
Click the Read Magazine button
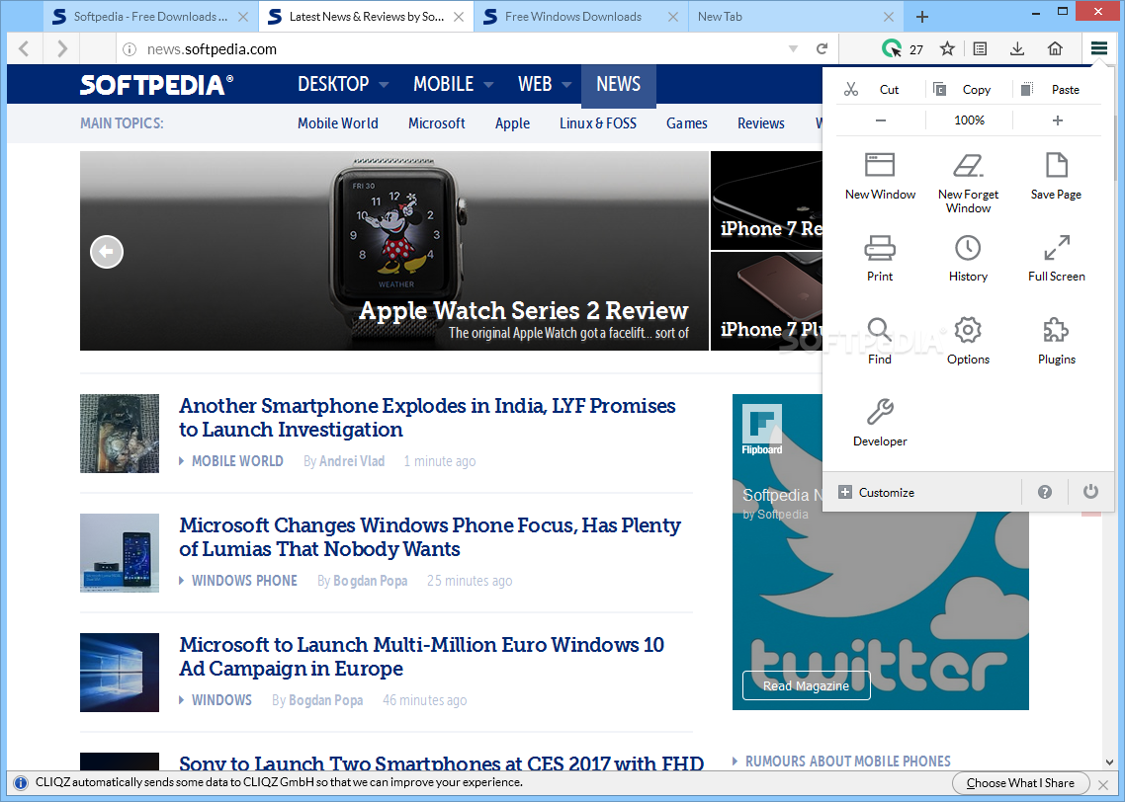point(806,685)
